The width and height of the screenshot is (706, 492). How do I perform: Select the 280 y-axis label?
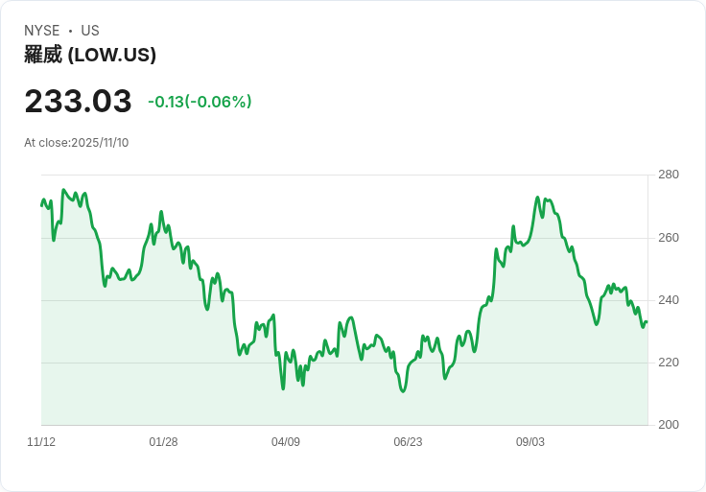(669, 175)
